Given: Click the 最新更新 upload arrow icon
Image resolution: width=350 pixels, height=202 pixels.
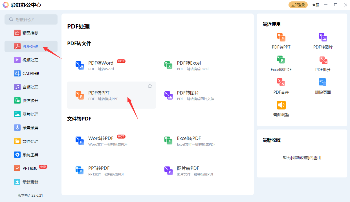Looking at the screenshot, I should tap(17, 182).
